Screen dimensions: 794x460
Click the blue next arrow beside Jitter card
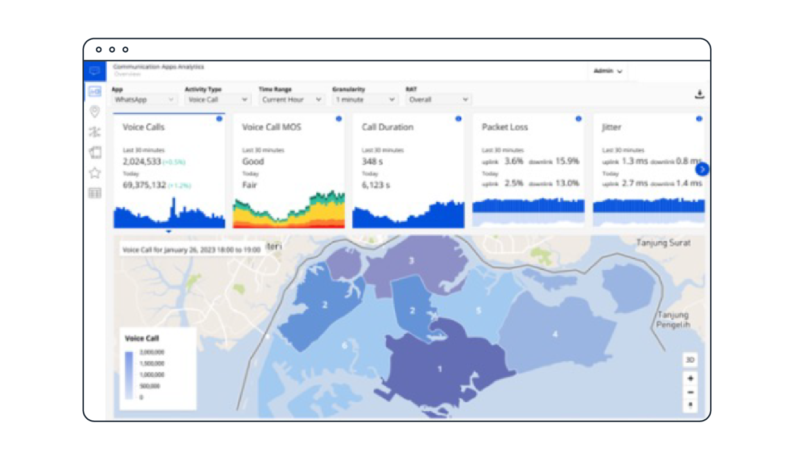(x=702, y=169)
